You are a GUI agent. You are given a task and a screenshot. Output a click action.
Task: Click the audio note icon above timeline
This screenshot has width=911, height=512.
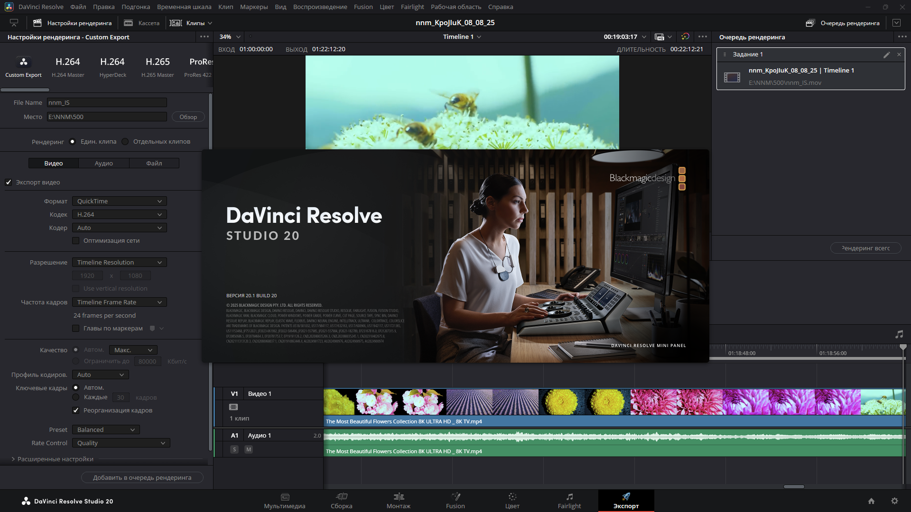click(899, 334)
